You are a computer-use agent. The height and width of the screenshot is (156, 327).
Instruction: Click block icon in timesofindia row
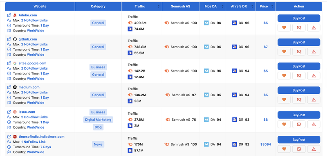click(x=299, y=149)
